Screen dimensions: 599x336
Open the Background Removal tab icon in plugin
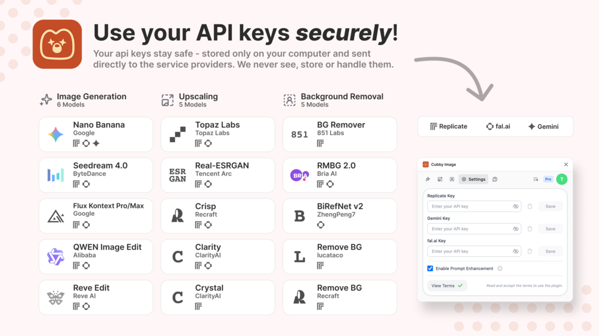click(452, 179)
